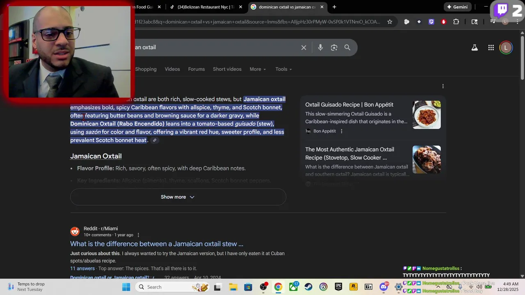Screen dimensions: 525x295
Task: Open Epic Games Launcher from taskbar
Action: tap(338, 287)
